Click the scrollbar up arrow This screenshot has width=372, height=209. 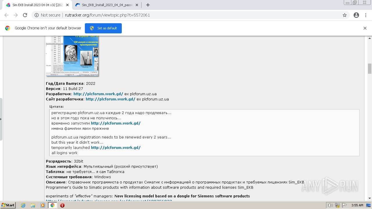point(370,38)
